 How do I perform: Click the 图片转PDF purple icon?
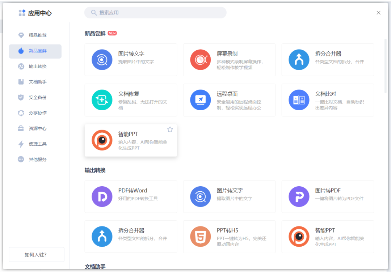[299, 196]
